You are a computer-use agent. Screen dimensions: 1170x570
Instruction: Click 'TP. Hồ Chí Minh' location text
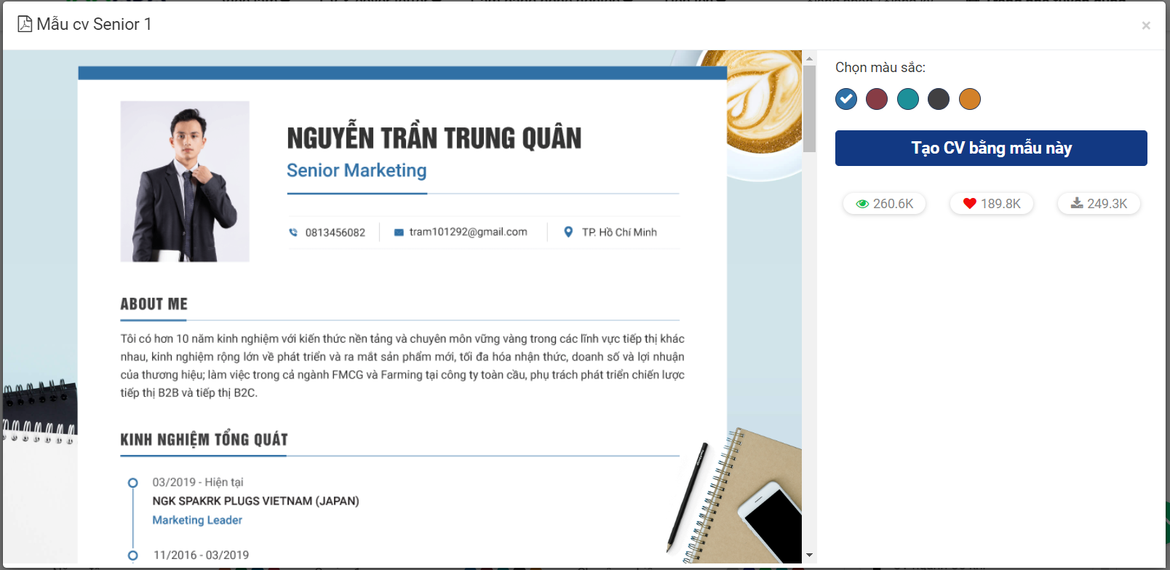click(x=619, y=232)
